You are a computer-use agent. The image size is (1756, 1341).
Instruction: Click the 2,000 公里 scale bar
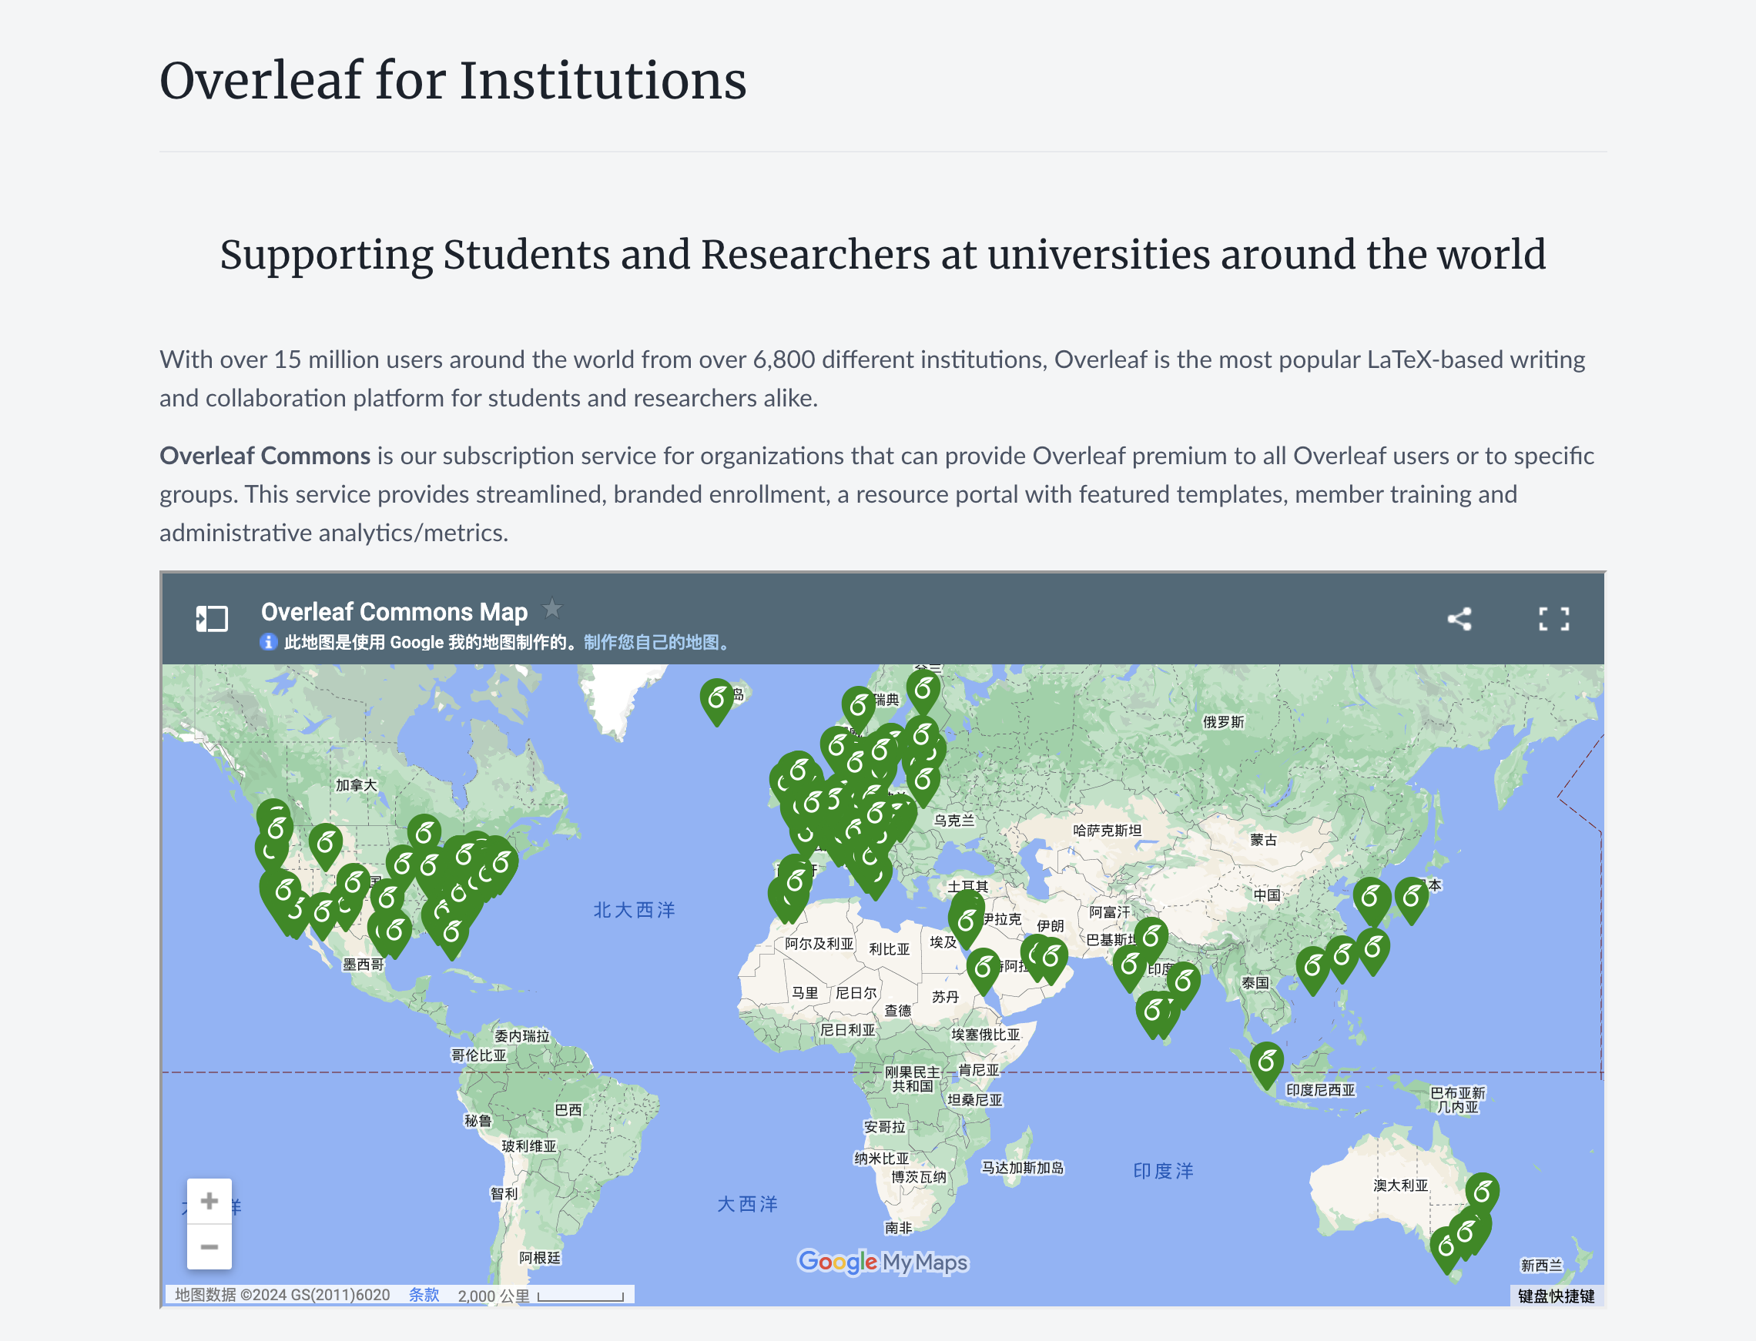point(541,1296)
